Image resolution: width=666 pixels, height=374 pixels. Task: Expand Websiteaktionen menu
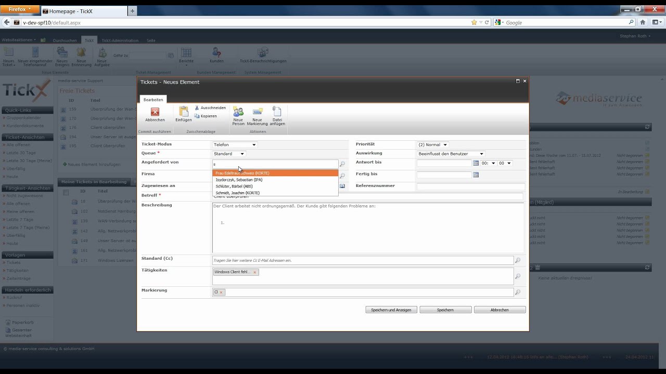click(x=19, y=40)
